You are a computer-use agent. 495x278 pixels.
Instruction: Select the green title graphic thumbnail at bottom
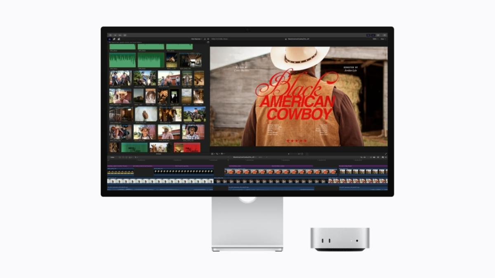tap(134, 147)
